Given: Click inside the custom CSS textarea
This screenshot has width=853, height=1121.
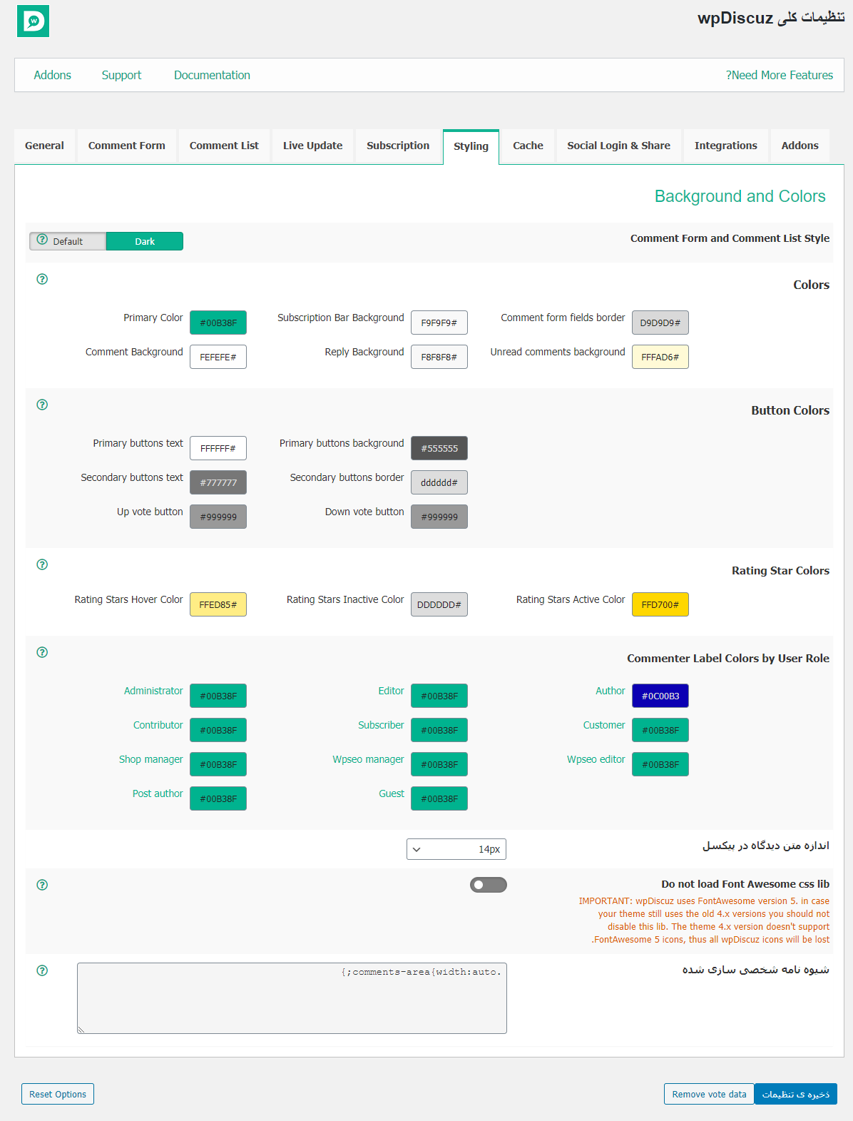Looking at the screenshot, I should coord(292,998).
